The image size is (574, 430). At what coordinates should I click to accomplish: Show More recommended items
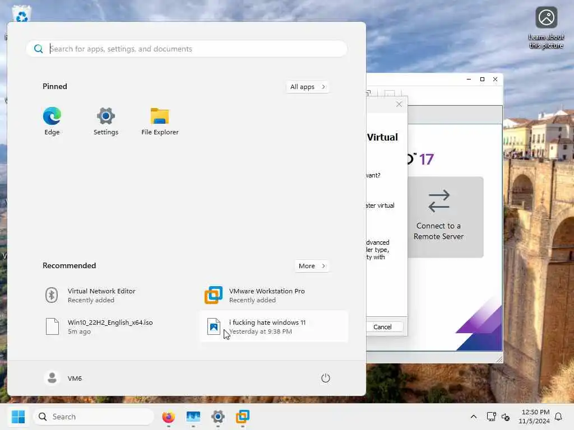pyautogui.click(x=312, y=266)
